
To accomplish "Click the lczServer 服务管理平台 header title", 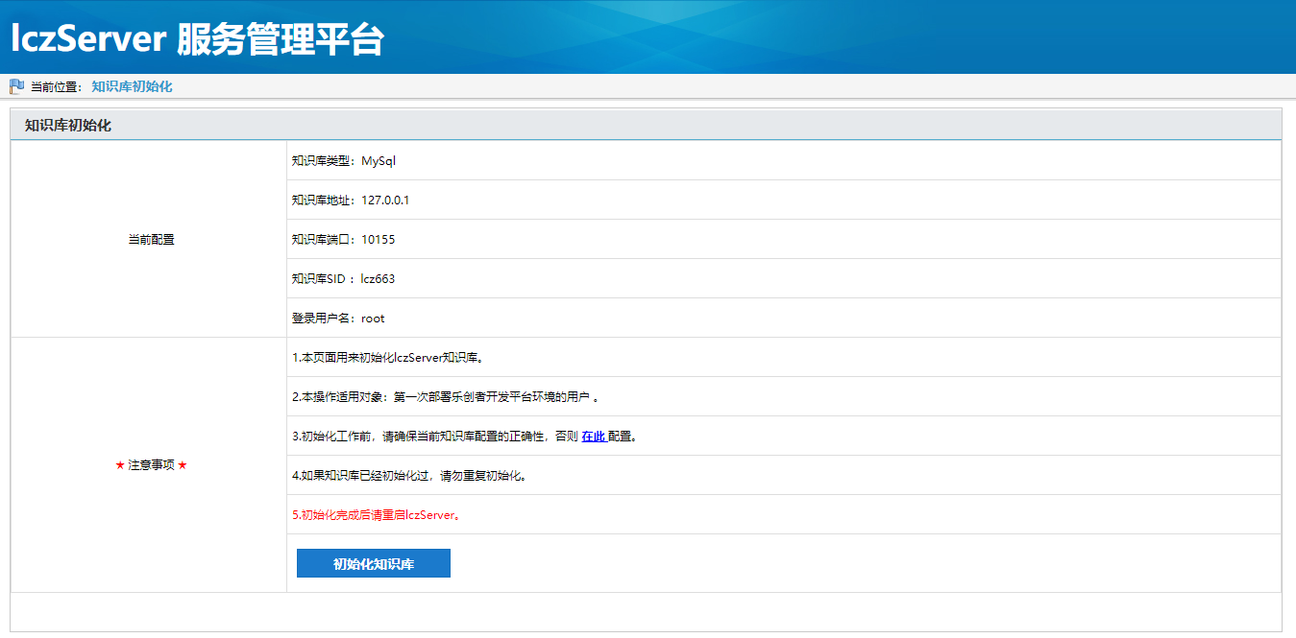I will 197,38.
